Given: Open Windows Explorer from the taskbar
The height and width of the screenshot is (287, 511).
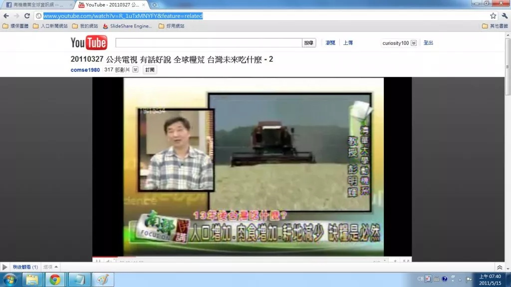Looking at the screenshot, I should (x=32, y=280).
